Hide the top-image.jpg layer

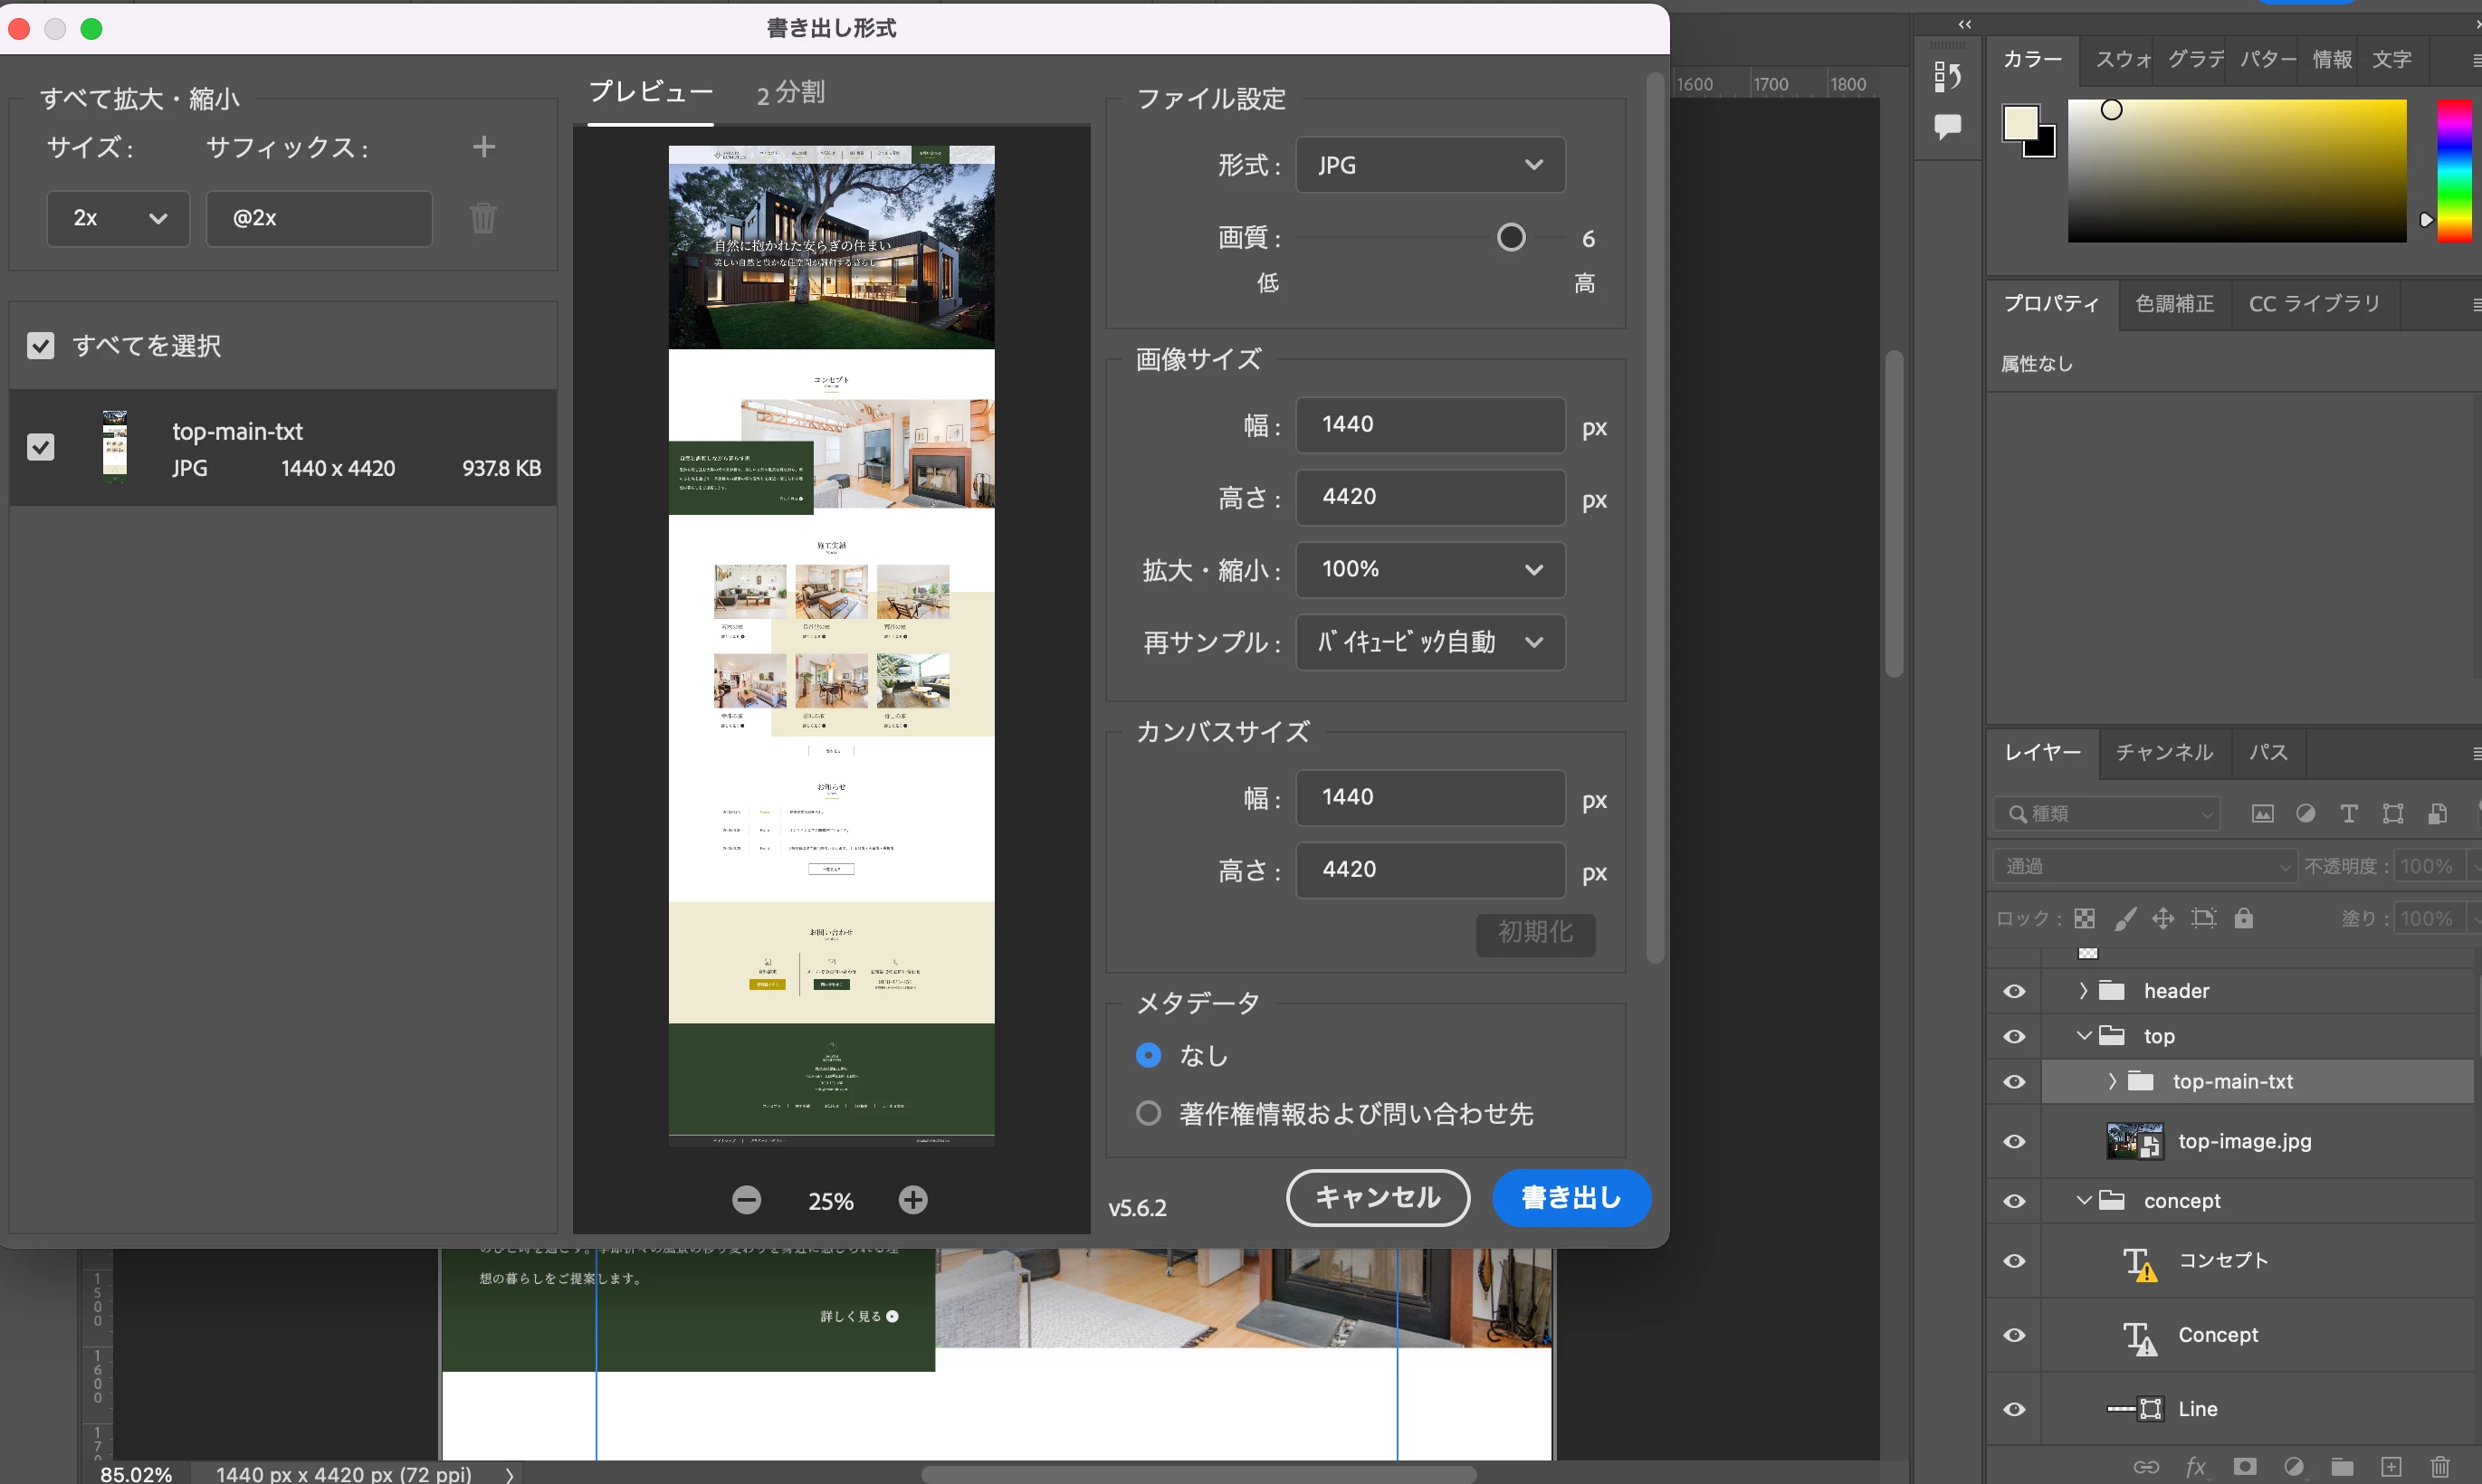click(2014, 1141)
